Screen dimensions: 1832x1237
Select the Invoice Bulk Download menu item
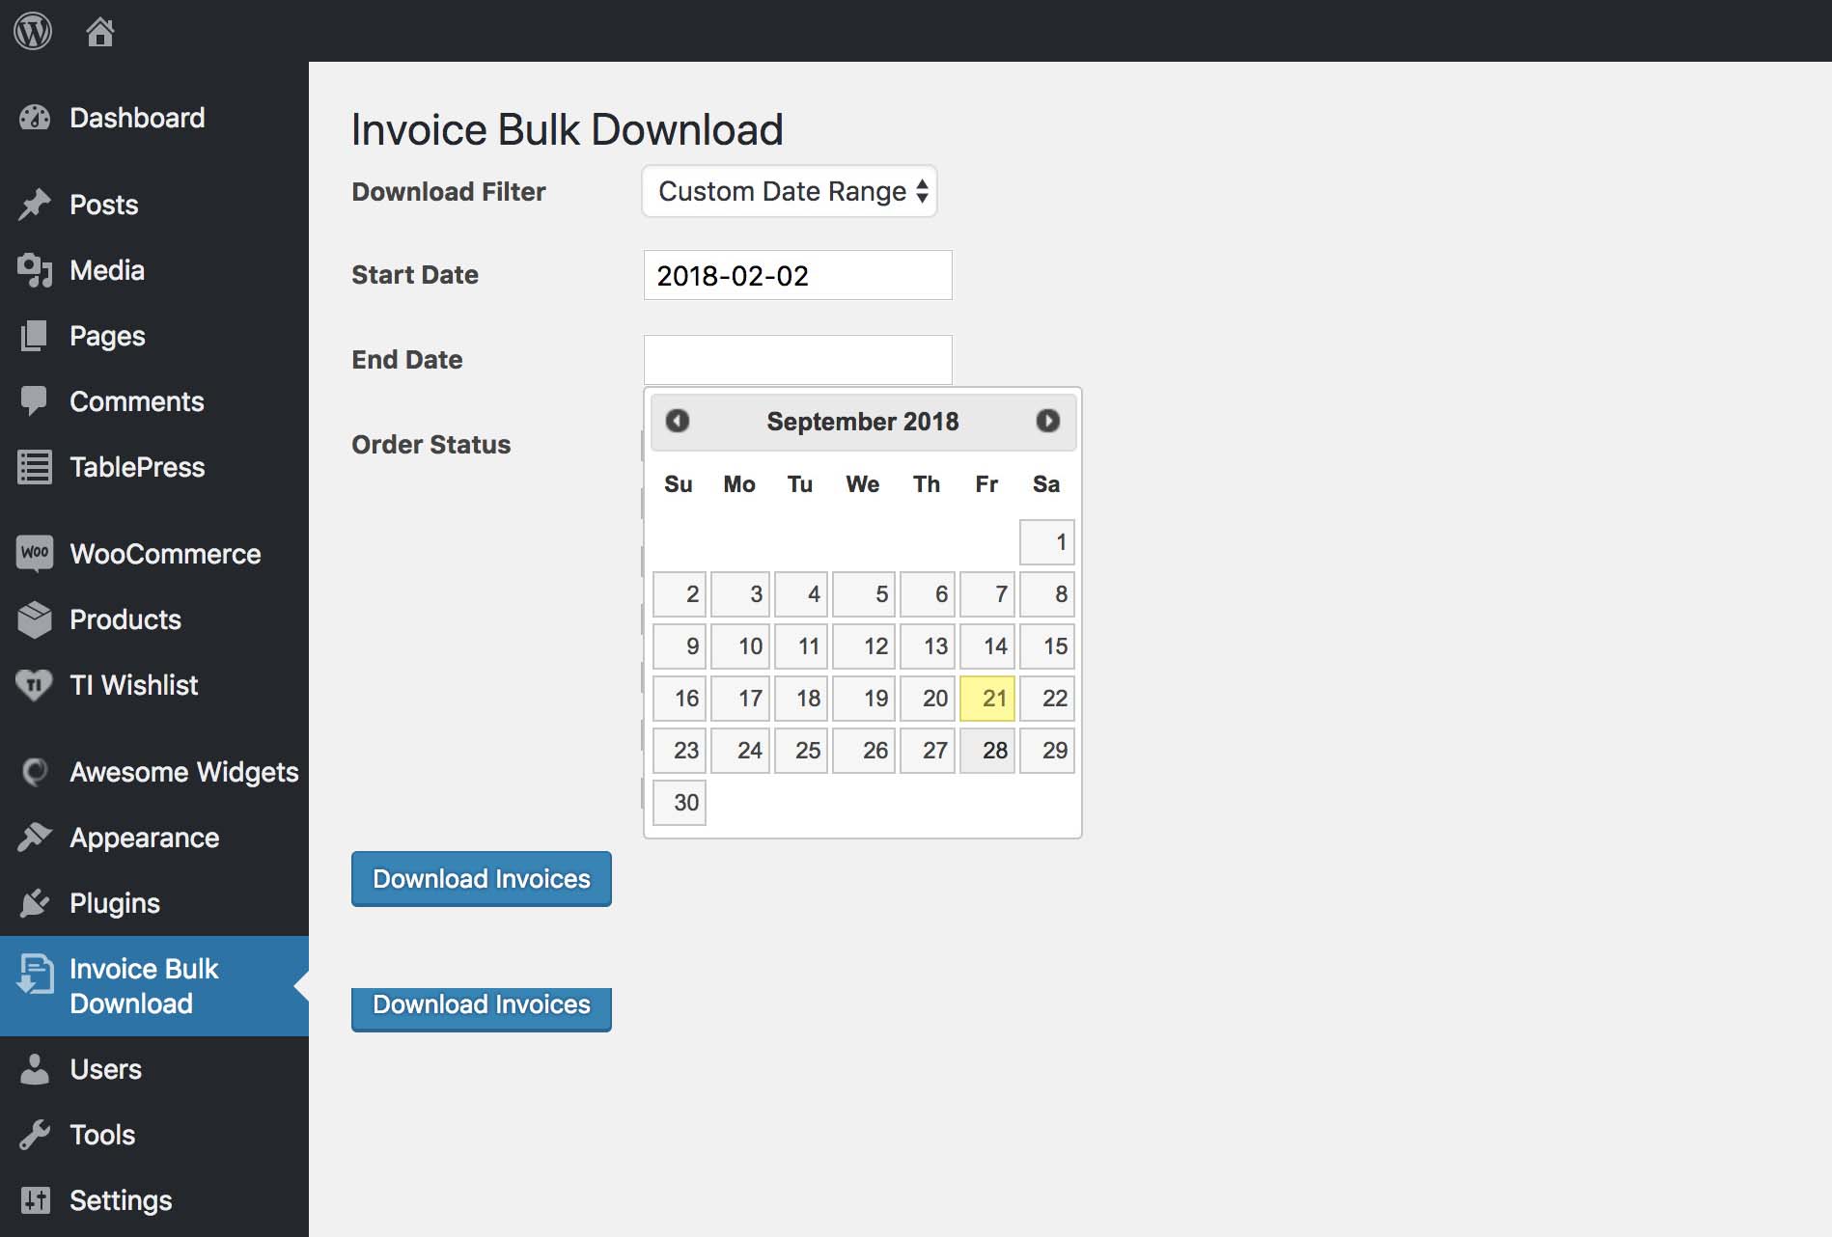pos(144,986)
